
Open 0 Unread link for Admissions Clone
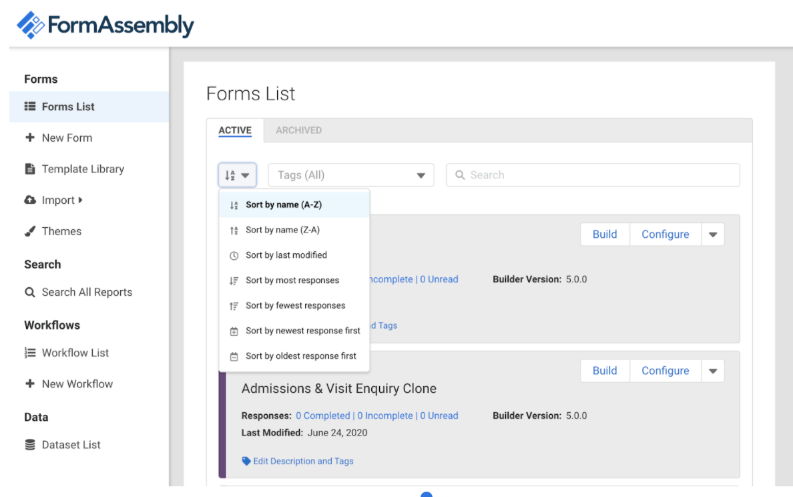(439, 416)
